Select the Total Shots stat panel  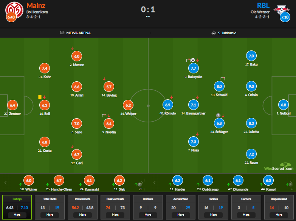point(50,207)
